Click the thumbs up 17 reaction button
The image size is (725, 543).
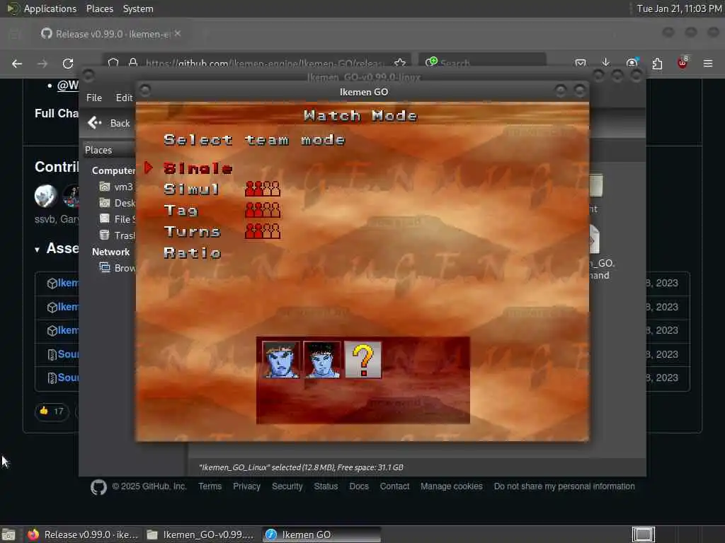pyautogui.click(x=52, y=411)
